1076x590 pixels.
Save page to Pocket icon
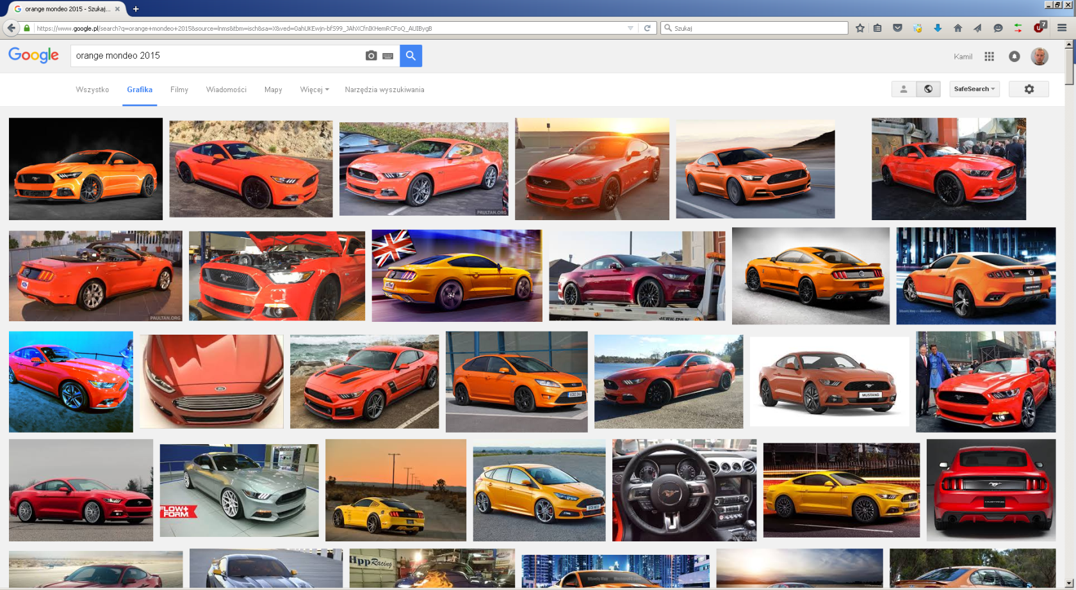[x=897, y=28]
